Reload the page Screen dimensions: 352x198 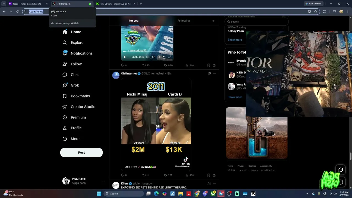tap(17, 12)
